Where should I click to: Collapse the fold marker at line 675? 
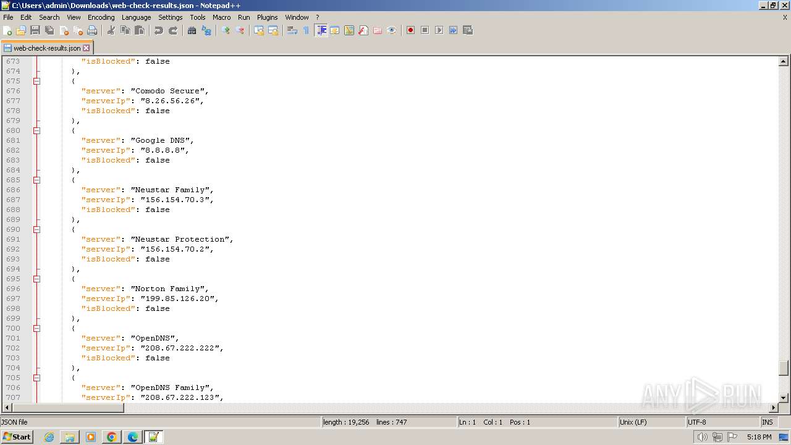(37, 81)
